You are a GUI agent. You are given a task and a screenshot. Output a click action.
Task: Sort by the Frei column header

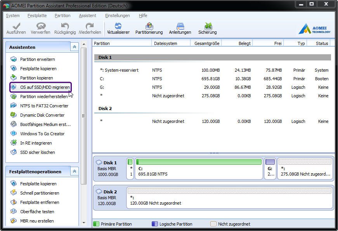(268, 43)
